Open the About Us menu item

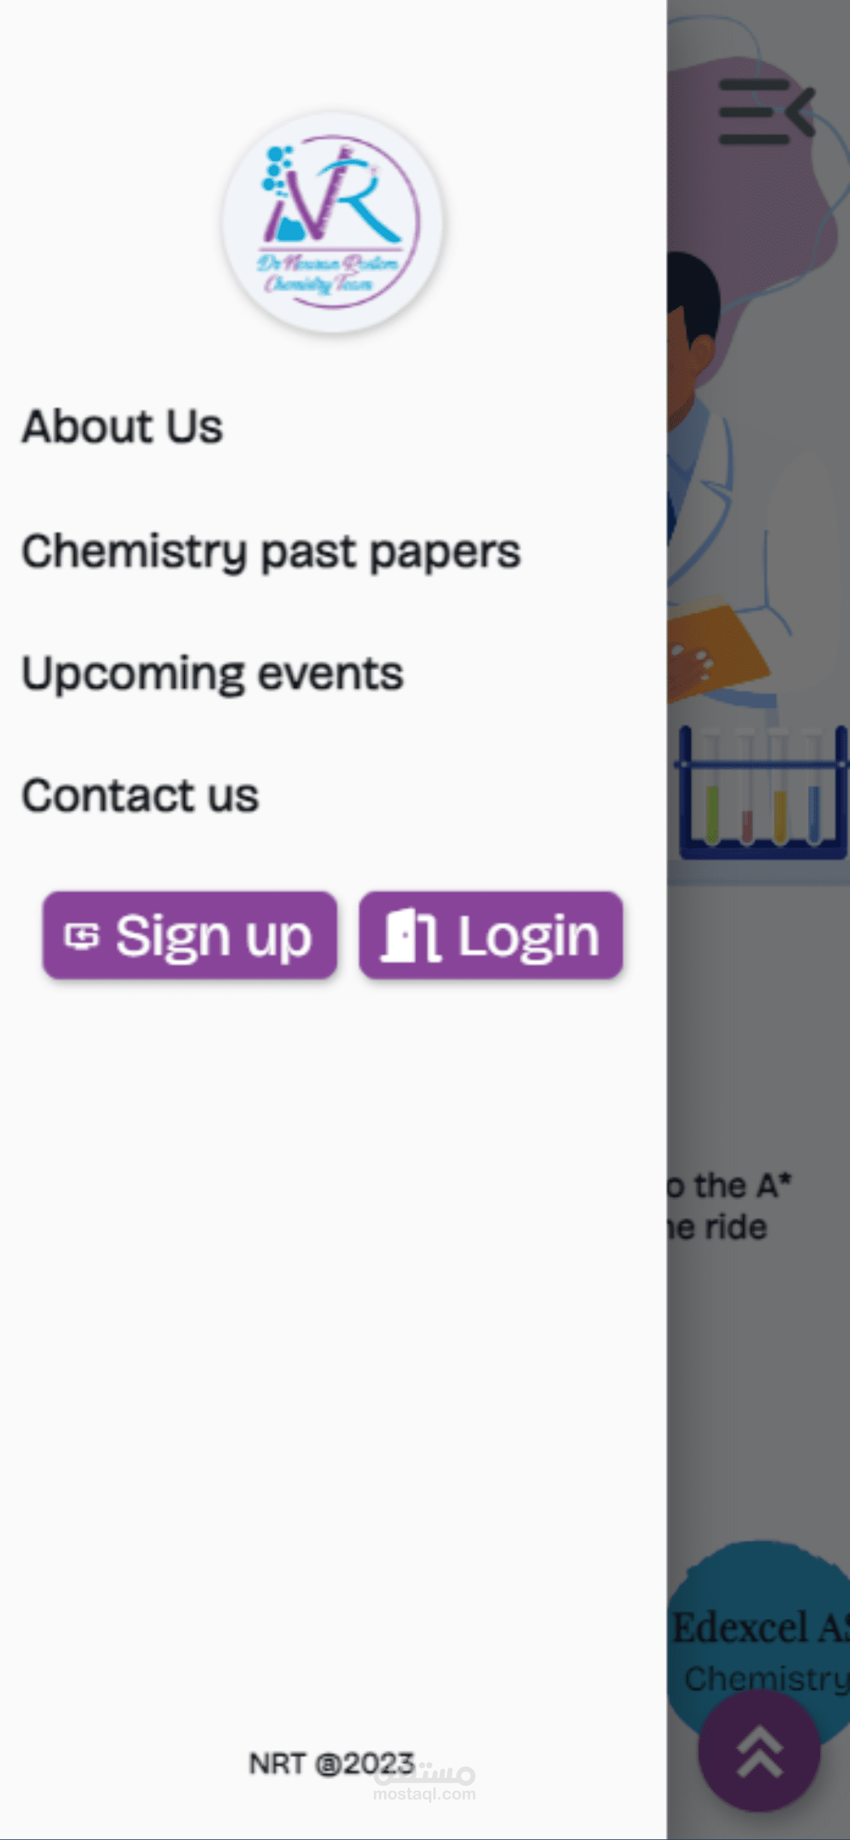coord(122,426)
